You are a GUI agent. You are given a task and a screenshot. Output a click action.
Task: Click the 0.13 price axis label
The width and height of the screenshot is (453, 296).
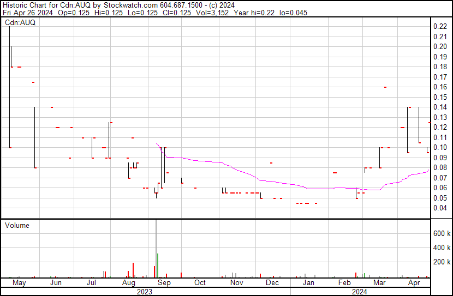click(x=440, y=117)
